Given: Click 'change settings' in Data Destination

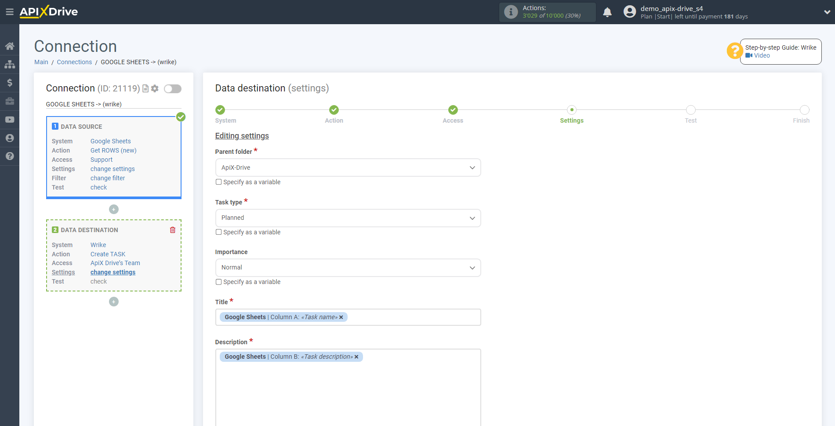Looking at the screenshot, I should 113,272.
